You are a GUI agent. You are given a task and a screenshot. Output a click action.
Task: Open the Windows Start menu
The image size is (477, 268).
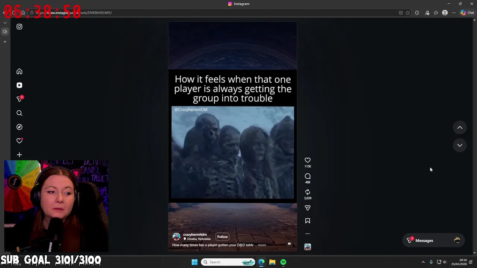pos(195,262)
